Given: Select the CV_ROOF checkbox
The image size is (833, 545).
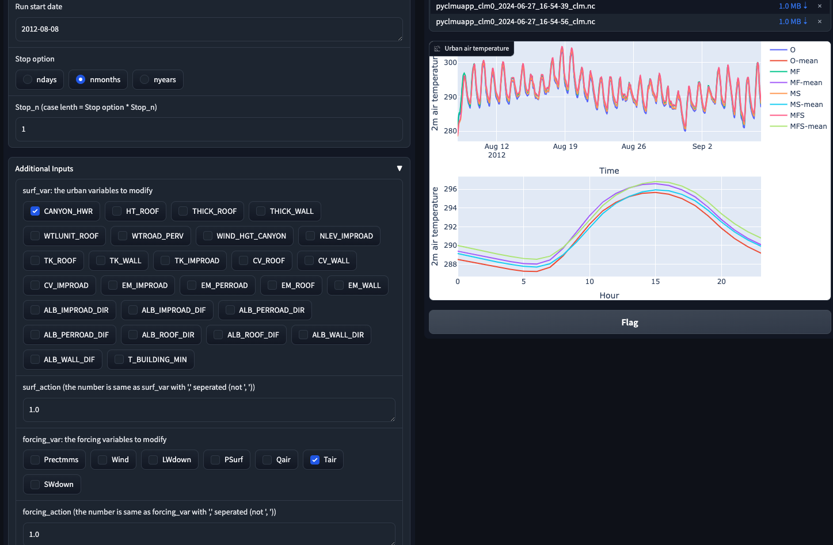Looking at the screenshot, I should [244, 260].
